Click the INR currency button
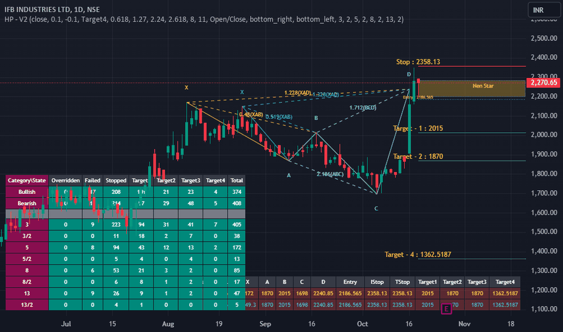 click(x=544, y=10)
